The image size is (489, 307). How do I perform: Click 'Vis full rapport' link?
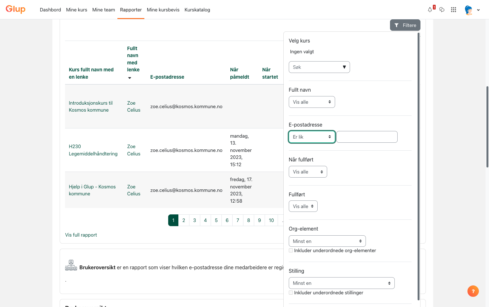point(81,235)
